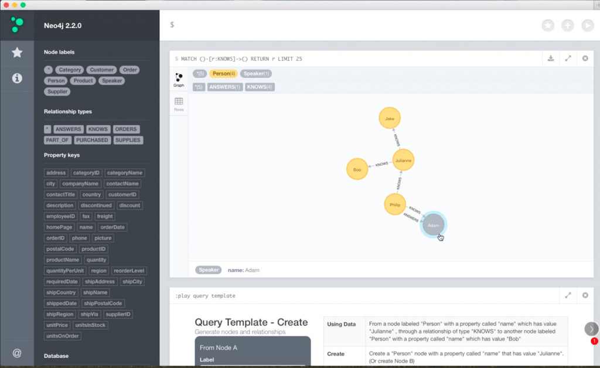Viewport: 600px width, 368px height.
Task: Close the play query template frame
Action: (585, 295)
